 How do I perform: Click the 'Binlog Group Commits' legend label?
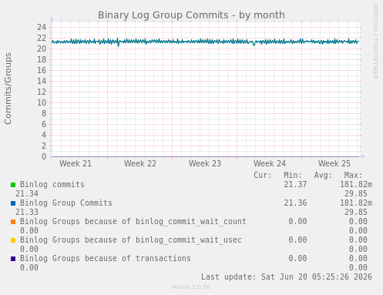coord(66,203)
